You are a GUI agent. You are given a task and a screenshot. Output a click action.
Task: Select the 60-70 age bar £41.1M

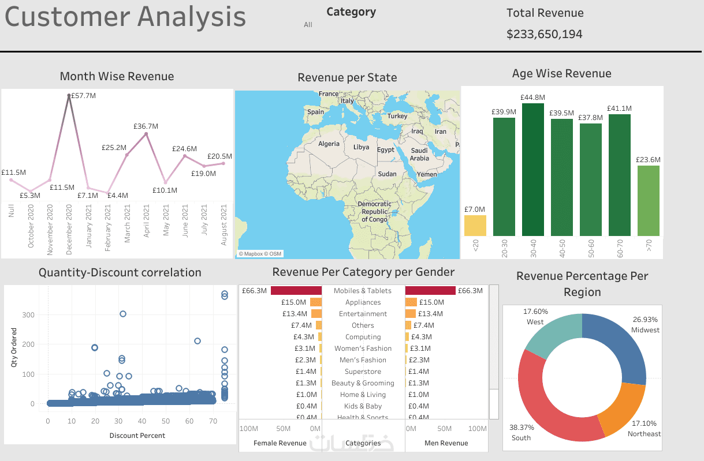tap(620, 175)
